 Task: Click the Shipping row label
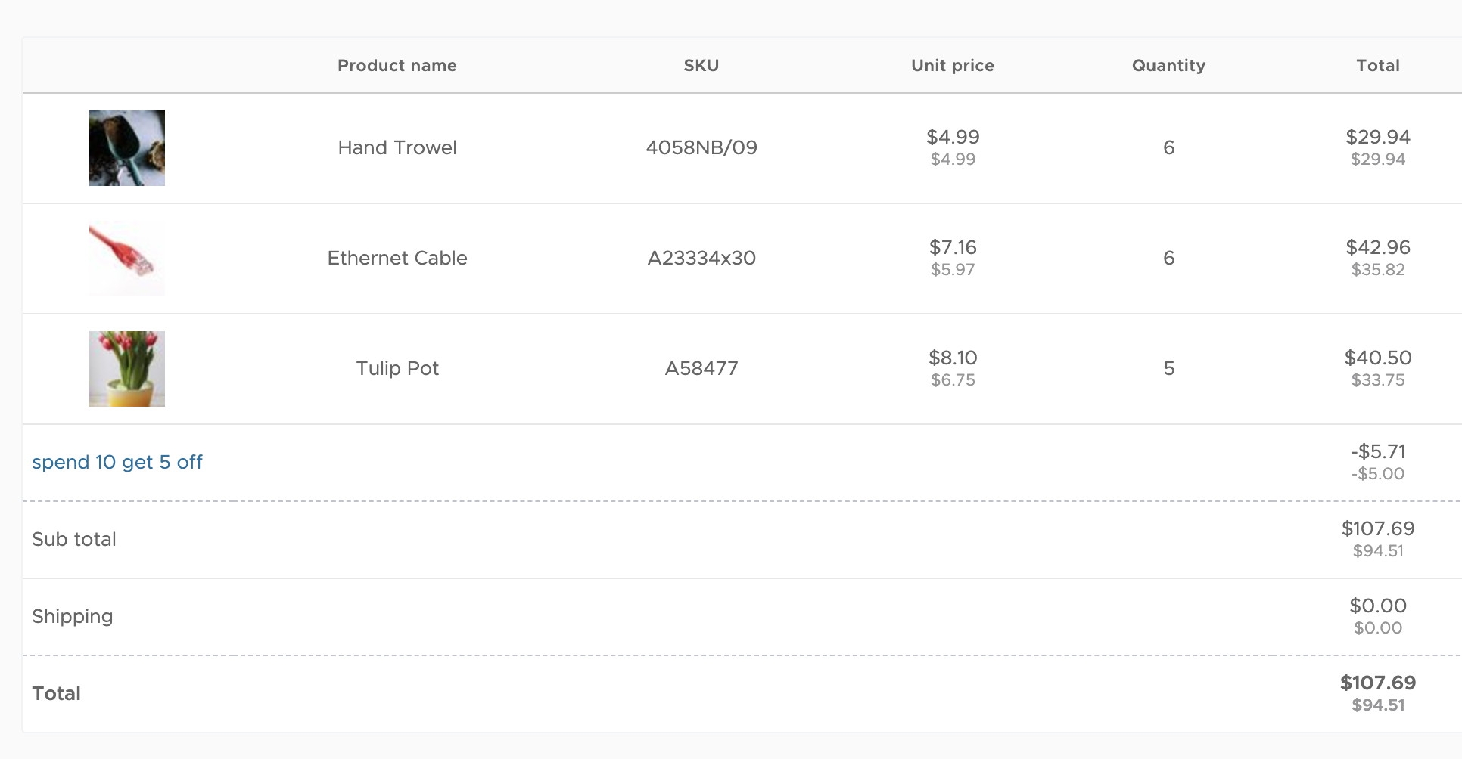click(73, 616)
